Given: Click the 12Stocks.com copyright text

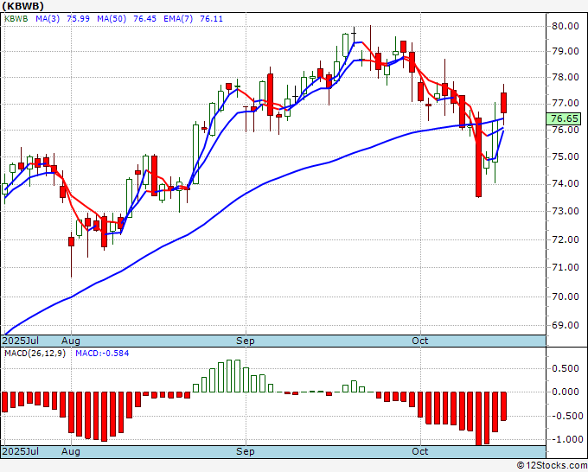Looking at the screenshot, I should tap(552, 466).
